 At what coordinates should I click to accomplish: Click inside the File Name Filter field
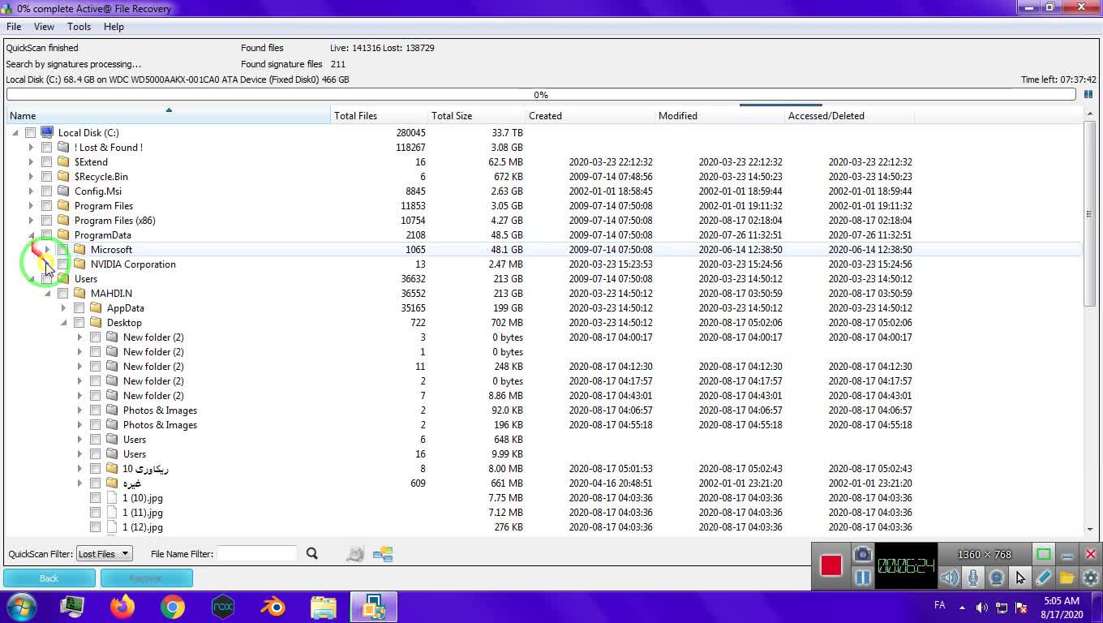tap(256, 554)
